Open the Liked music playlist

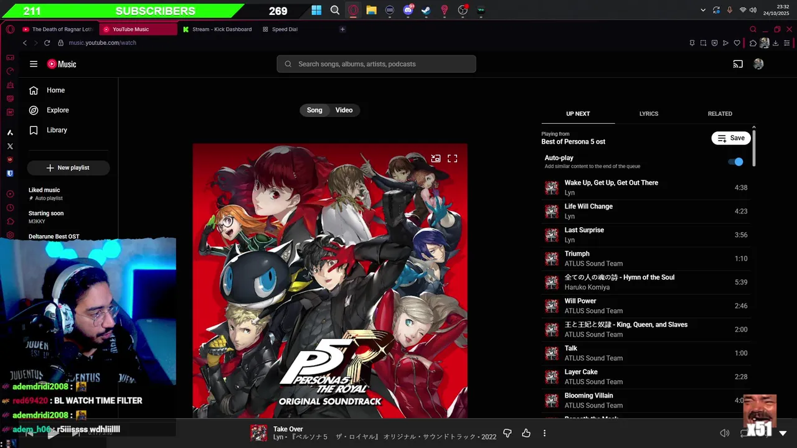point(69,194)
